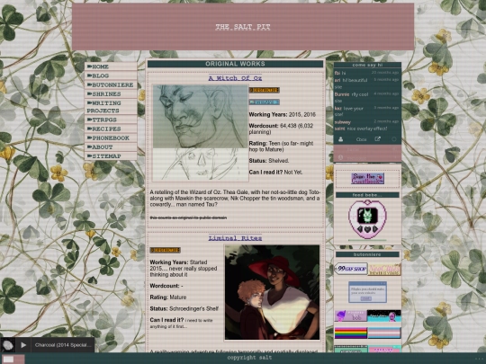The width and height of the screenshot is (486, 364).
Task: Click 'Working Years: 2015, 2016' text
Action: 283,114
